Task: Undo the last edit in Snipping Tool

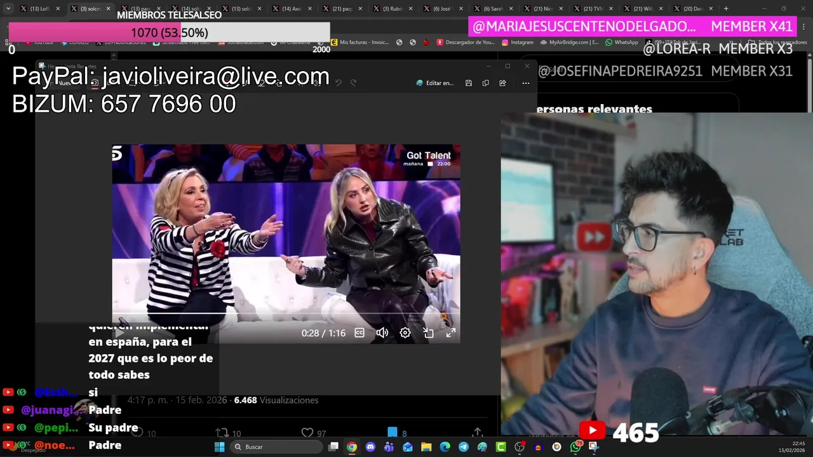Action: click(x=339, y=83)
